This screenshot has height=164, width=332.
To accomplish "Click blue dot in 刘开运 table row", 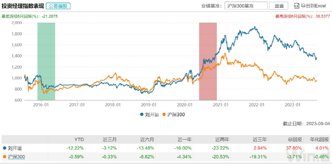I will (x=4, y=148).
